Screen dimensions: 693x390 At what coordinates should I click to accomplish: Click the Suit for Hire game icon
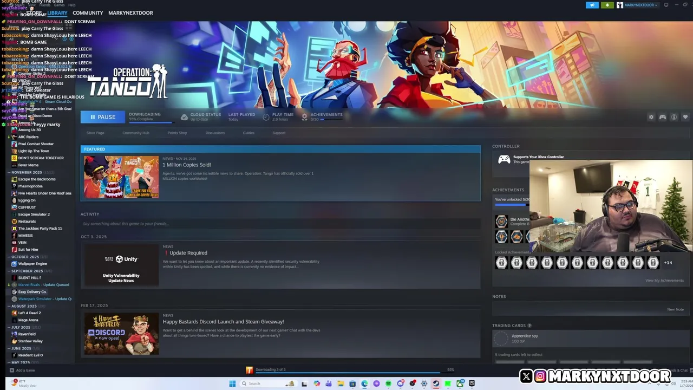pos(14,250)
